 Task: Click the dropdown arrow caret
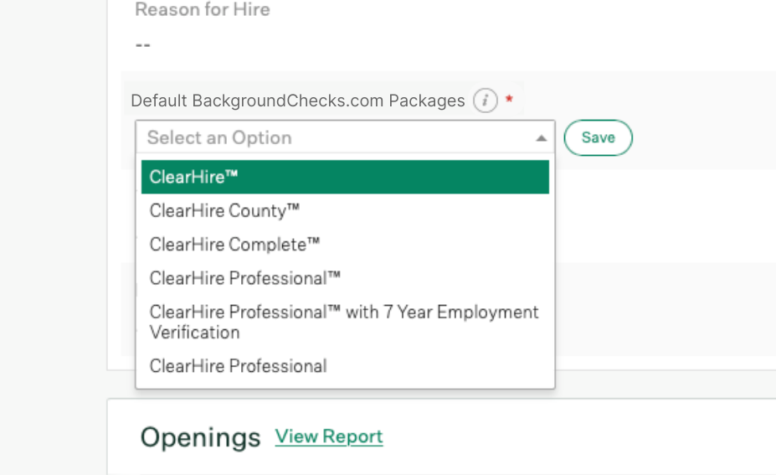(x=541, y=138)
